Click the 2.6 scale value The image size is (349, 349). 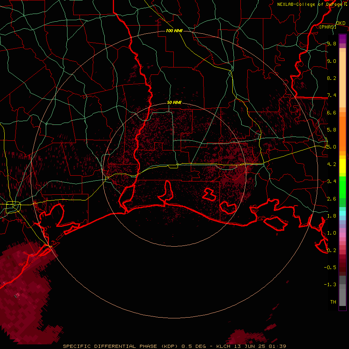(332, 199)
